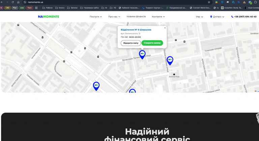Click the Створити заявку button
The width and height of the screenshot is (259, 141).
[152, 43]
